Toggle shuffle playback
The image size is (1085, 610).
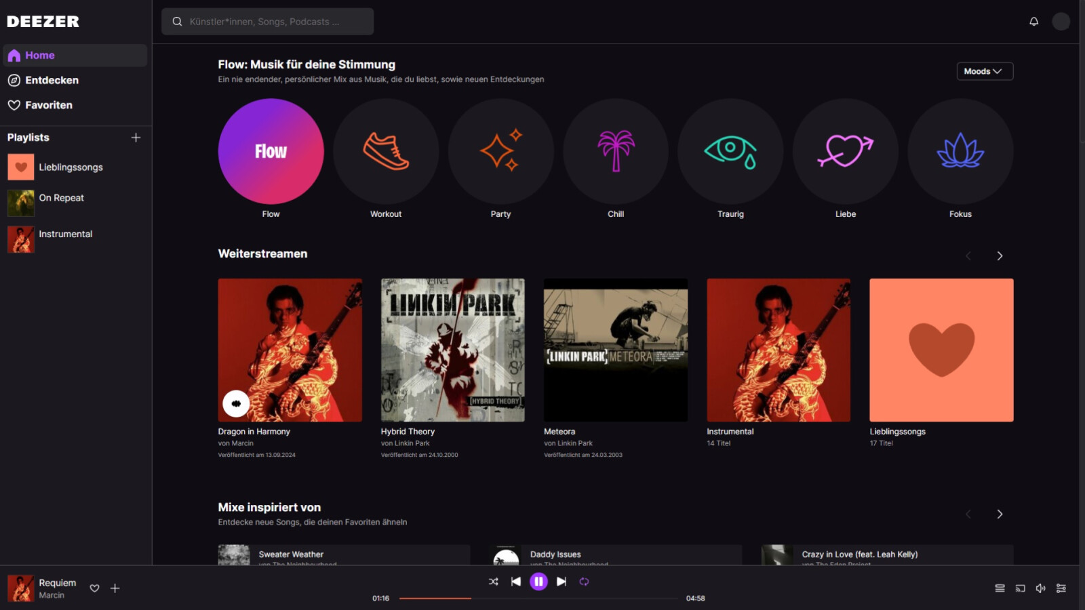pyautogui.click(x=493, y=581)
